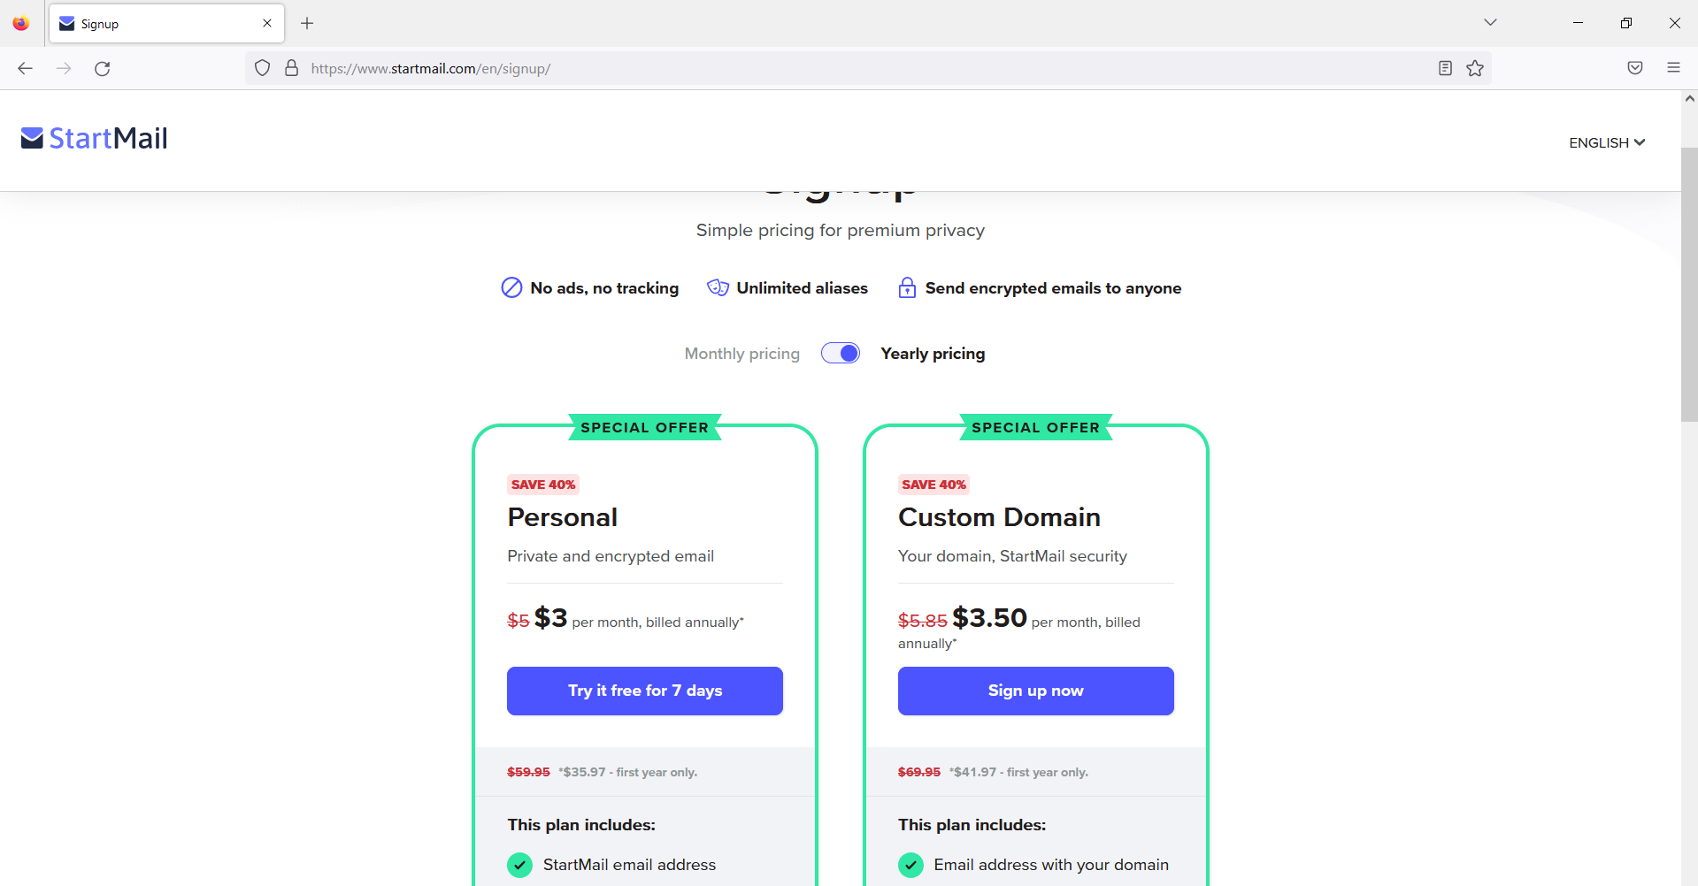1698x886 pixels.
Task: Click the tracking protection shield icon
Action: click(x=262, y=68)
